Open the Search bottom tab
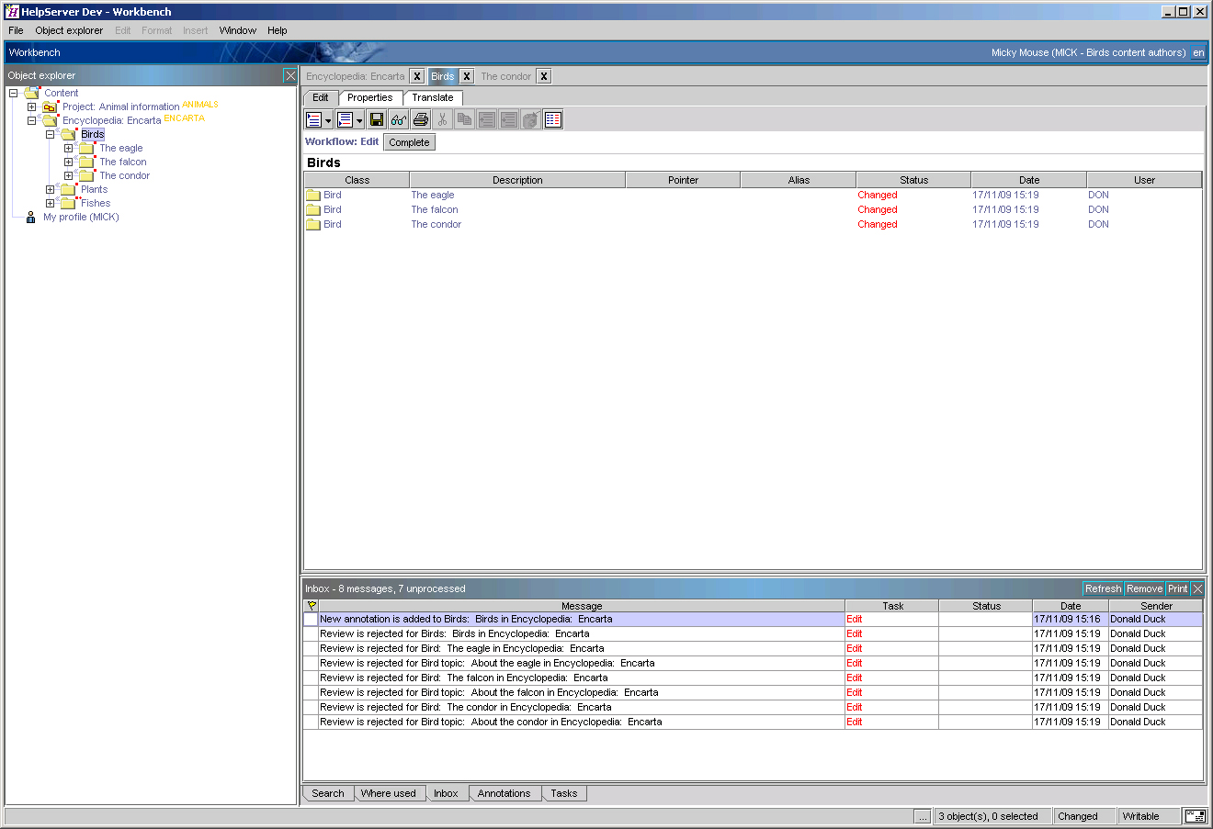 point(328,793)
